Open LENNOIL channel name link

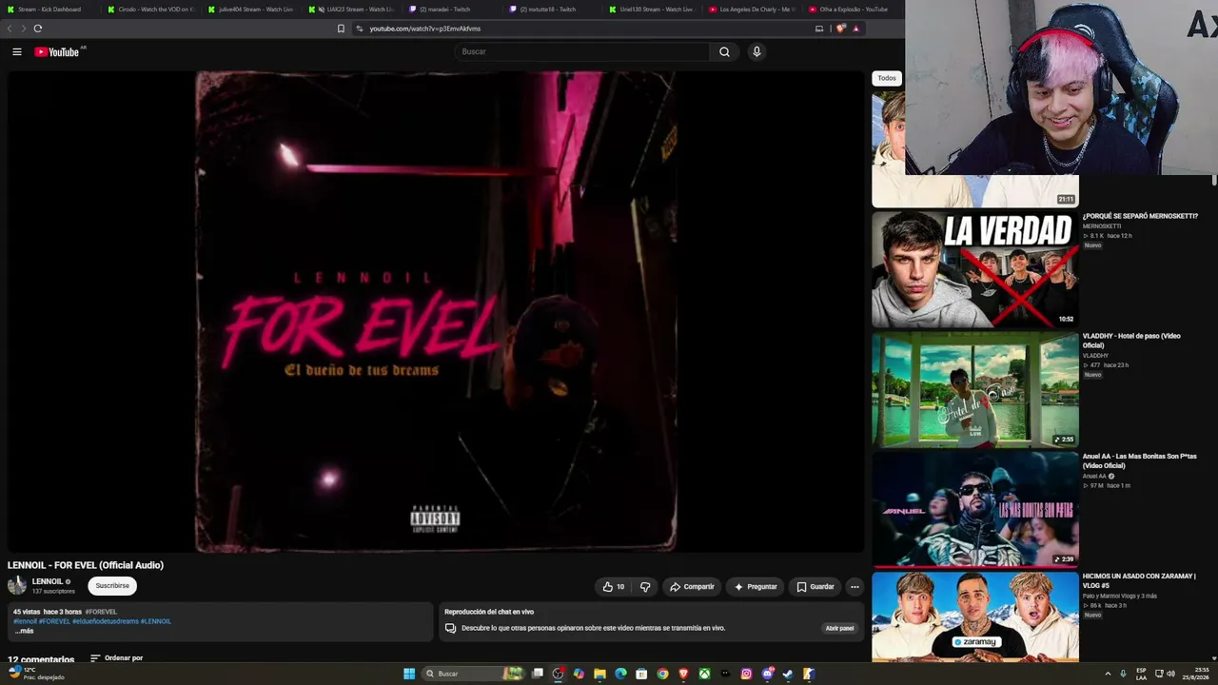coord(48,581)
